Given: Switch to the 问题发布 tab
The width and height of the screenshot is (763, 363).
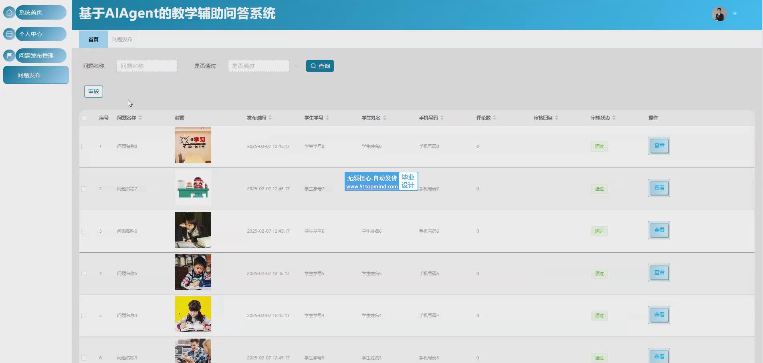Looking at the screenshot, I should point(122,40).
